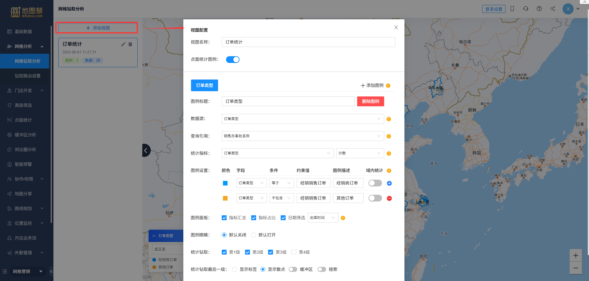Toggle the 点面统计图例 switch off
This screenshot has width=589, height=281.
[x=232, y=60]
